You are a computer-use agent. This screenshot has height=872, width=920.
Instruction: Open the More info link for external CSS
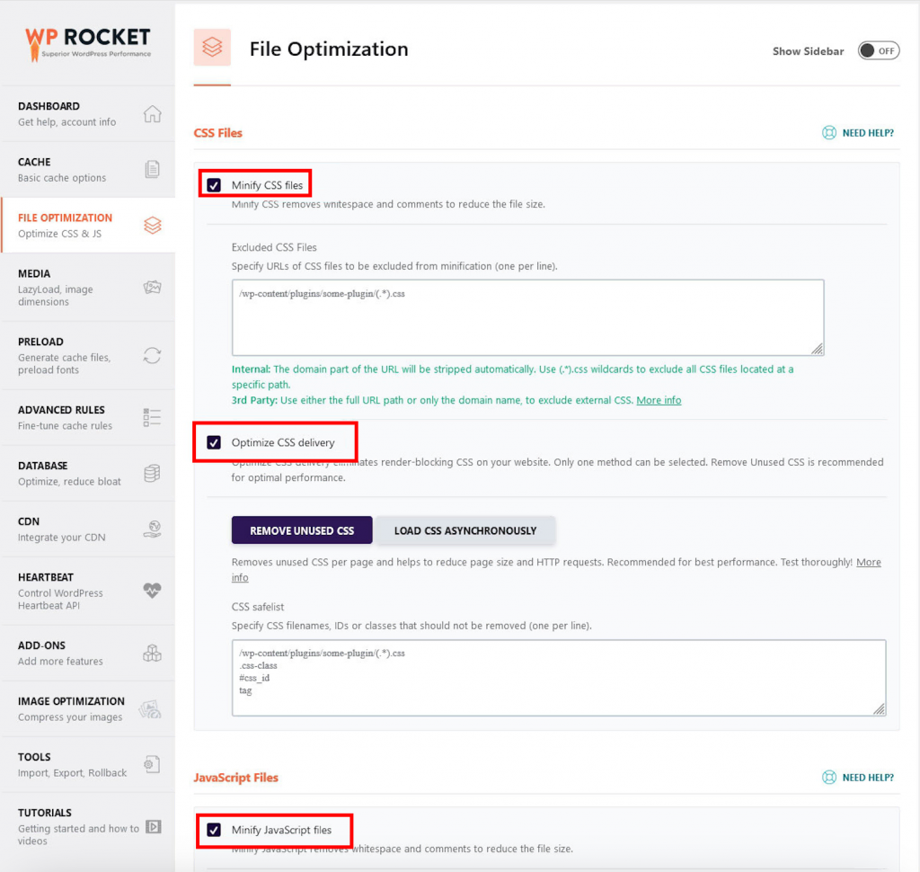(x=659, y=400)
